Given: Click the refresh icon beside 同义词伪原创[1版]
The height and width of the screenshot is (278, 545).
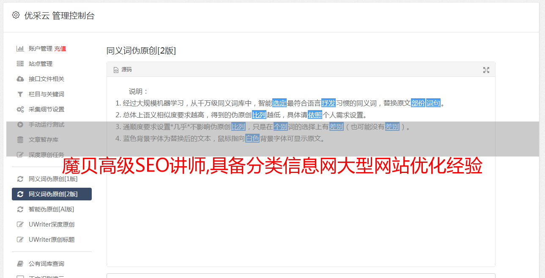Looking at the screenshot, I should pos(20,179).
